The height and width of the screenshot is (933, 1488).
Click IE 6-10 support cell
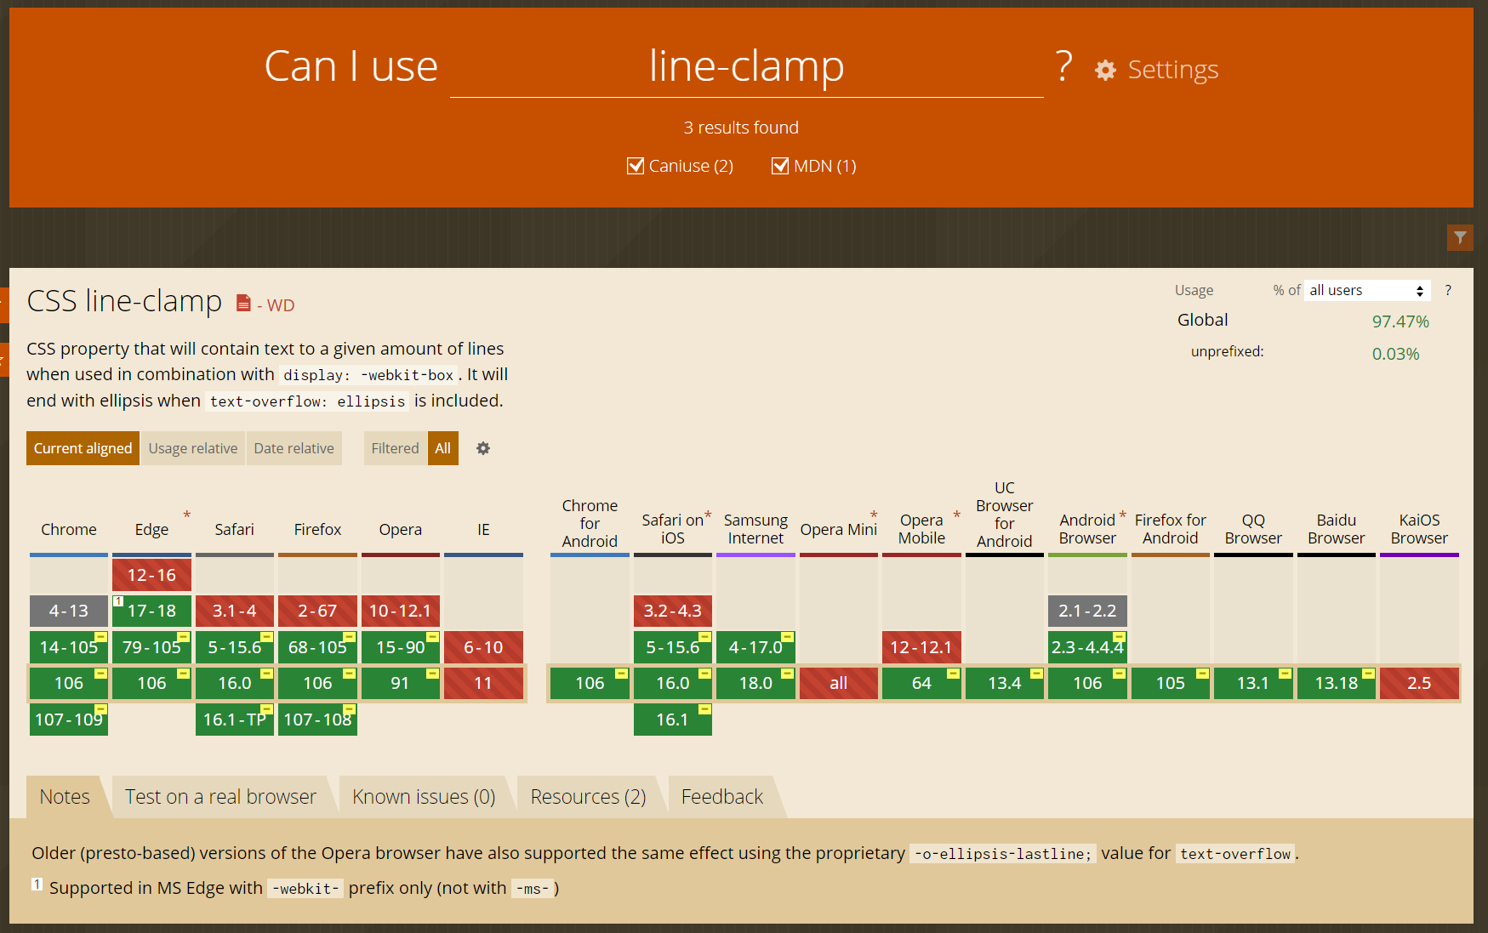[x=483, y=647]
